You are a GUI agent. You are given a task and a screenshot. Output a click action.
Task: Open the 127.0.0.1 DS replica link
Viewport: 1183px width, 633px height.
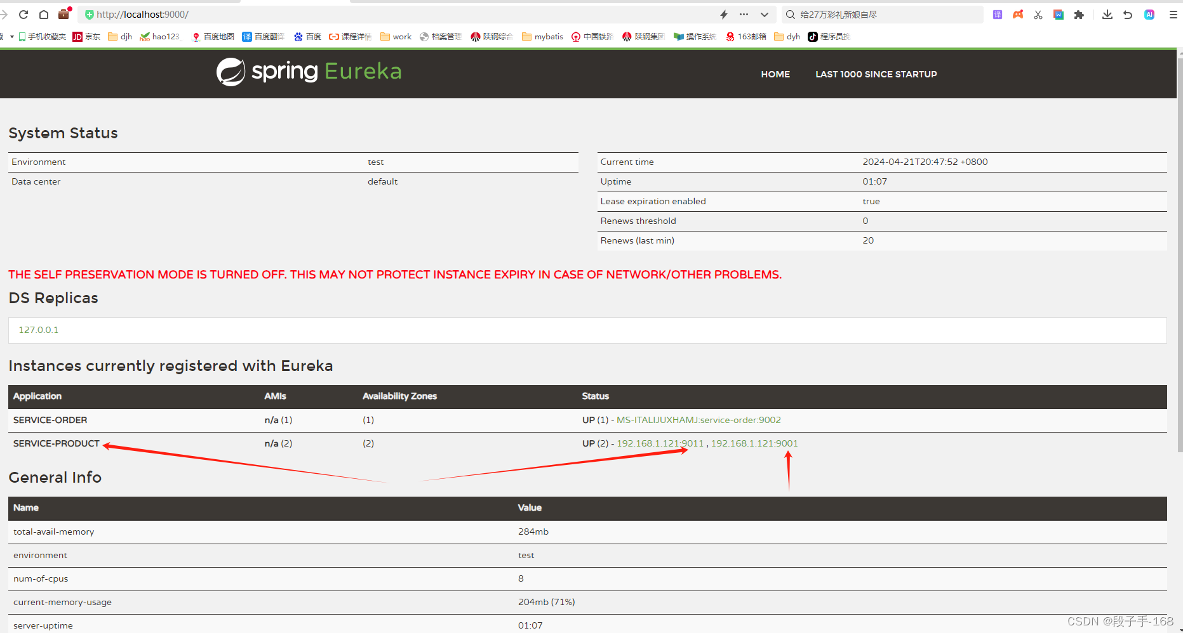(x=39, y=330)
